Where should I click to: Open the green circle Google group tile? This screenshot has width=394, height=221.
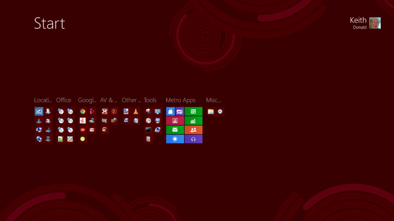point(83,139)
